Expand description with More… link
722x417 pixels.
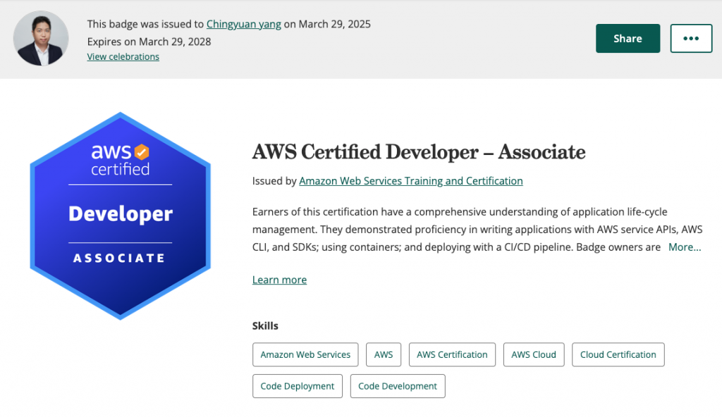tap(685, 247)
